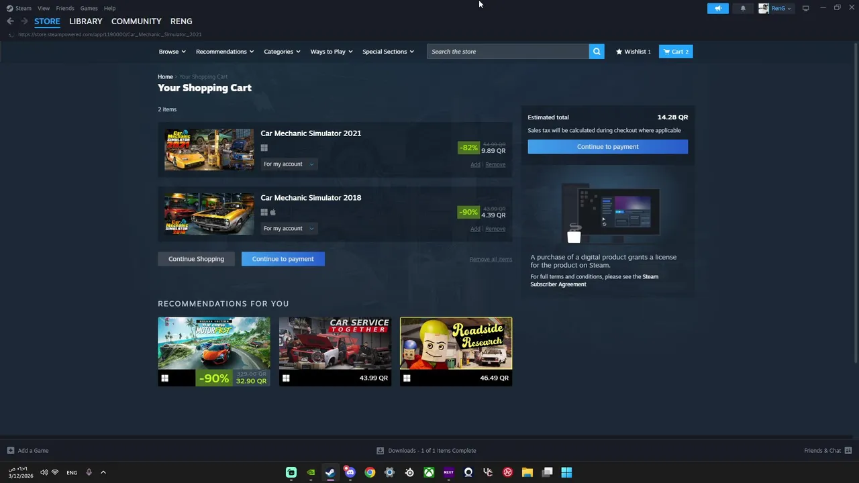Viewport: 859px width, 483px height.
Task: Click the Windows icon on Crew Motorfest card
Action: point(164,378)
